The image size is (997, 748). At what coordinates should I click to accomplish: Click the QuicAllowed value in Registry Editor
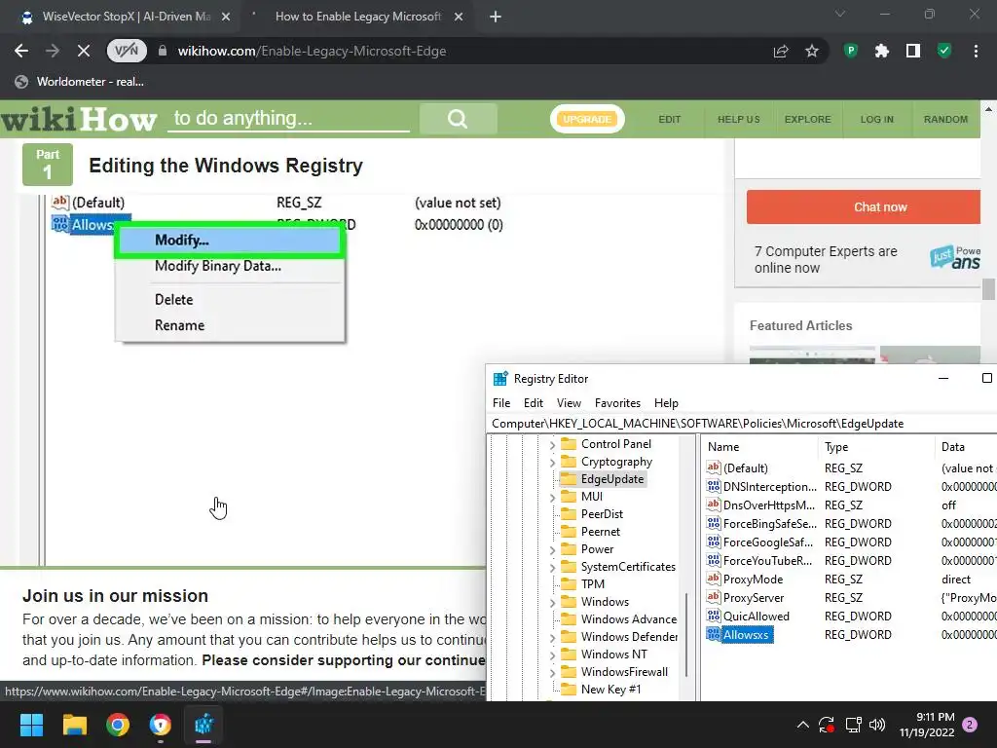(x=756, y=617)
